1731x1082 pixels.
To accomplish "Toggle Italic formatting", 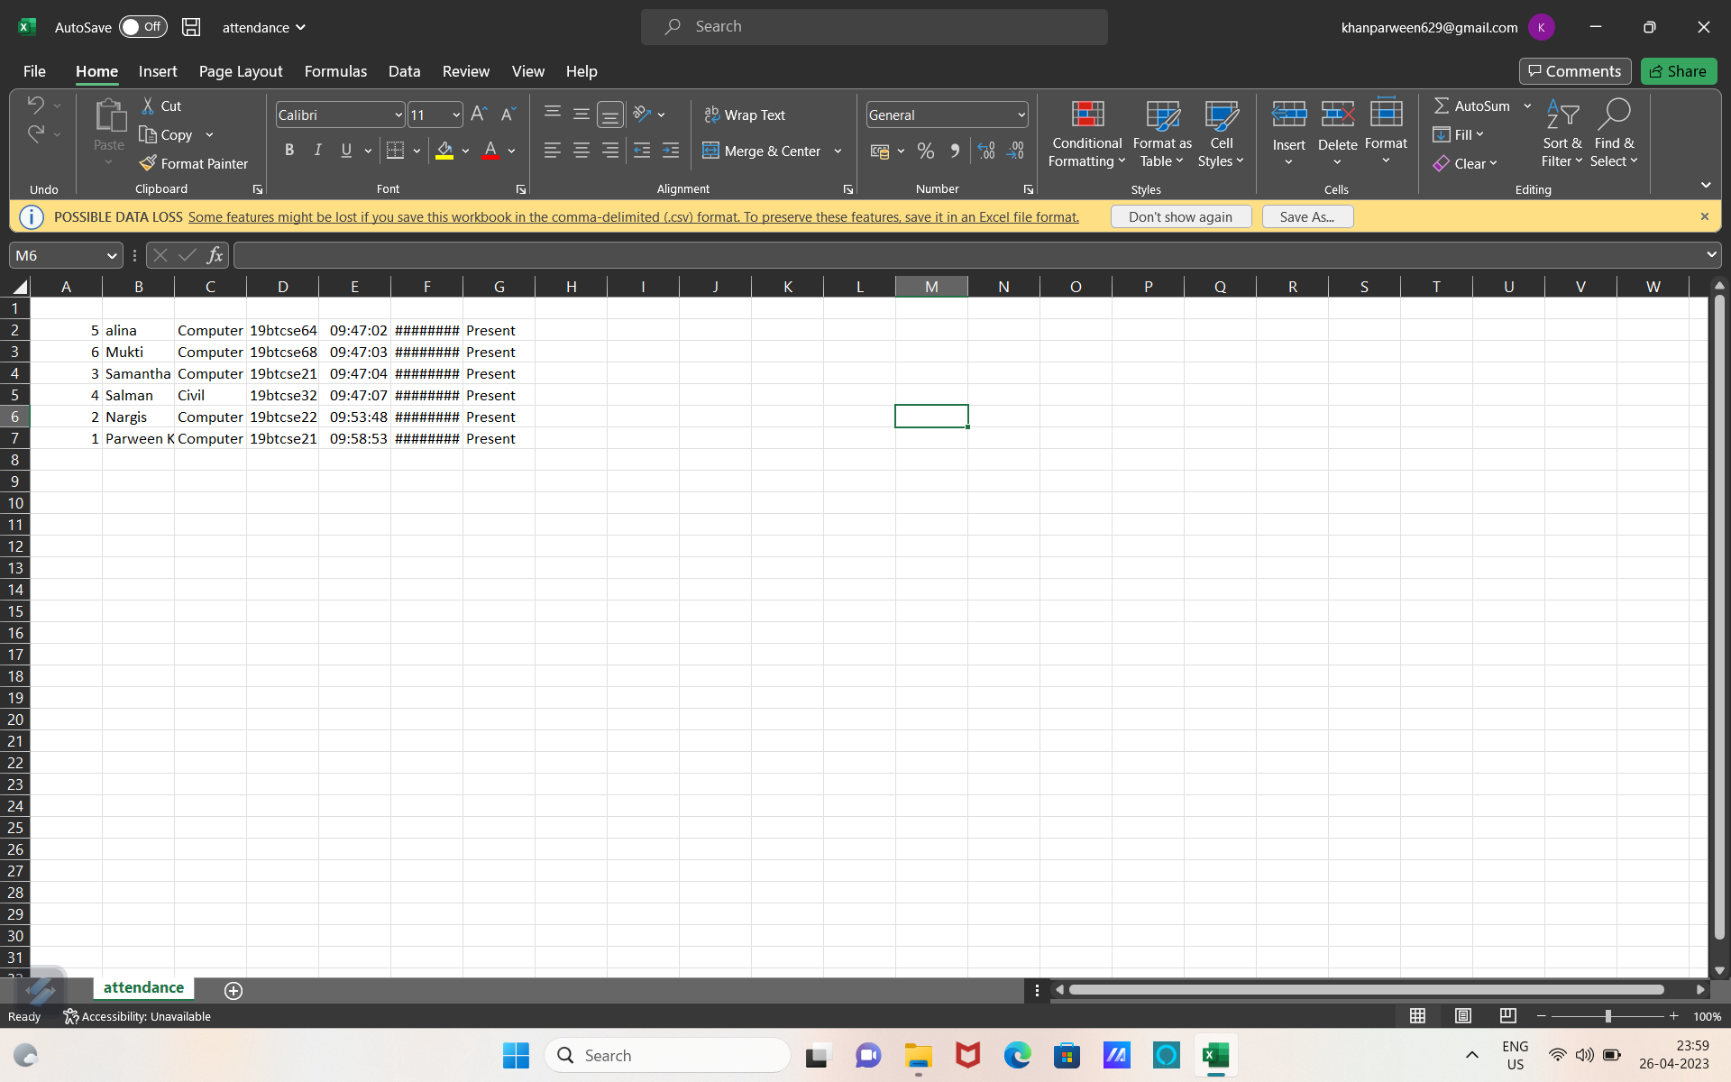I will point(317,151).
